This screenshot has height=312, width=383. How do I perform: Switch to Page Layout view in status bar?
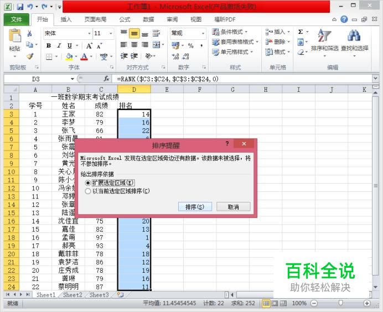pos(275,303)
